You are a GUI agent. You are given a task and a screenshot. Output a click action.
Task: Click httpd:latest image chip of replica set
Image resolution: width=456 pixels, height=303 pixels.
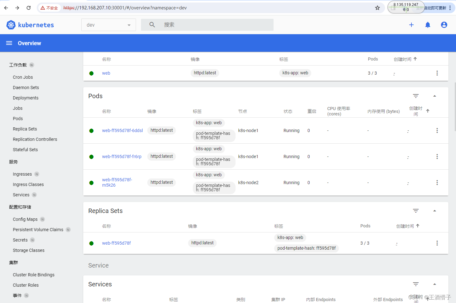click(x=203, y=243)
